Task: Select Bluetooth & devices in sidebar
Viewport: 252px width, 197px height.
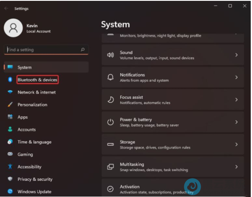Action: click(37, 80)
